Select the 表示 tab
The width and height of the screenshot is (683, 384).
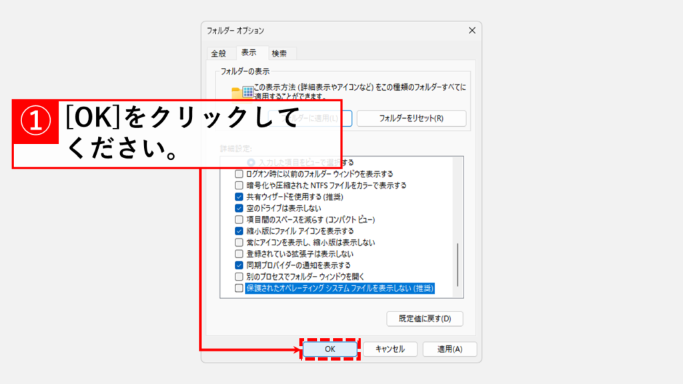tap(249, 53)
